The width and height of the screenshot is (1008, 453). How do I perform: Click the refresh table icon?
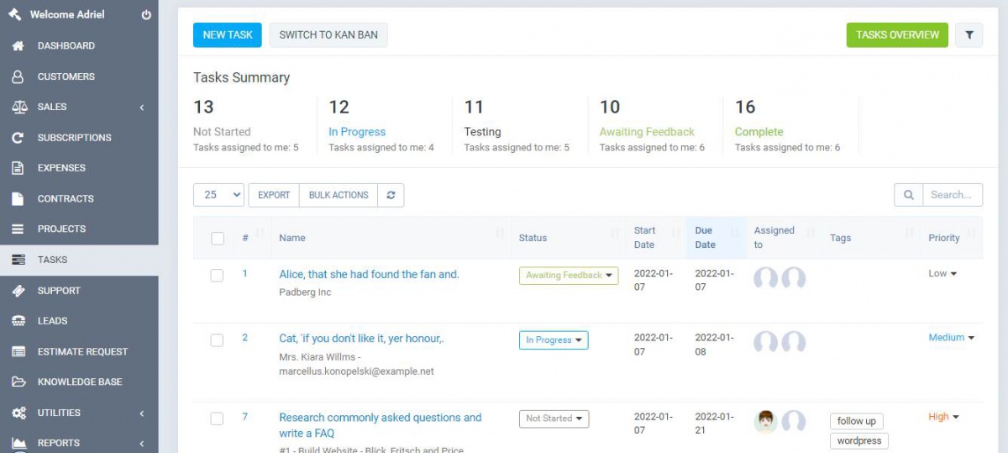point(391,195)
